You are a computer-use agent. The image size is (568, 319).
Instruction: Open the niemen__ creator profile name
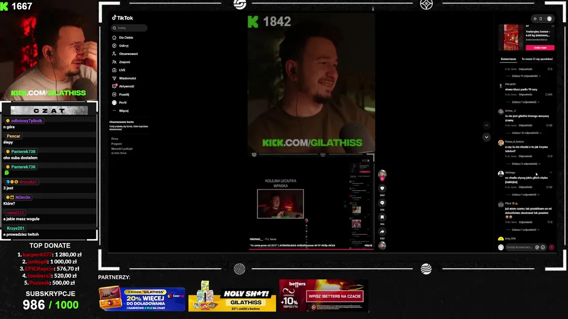[256, 239]
